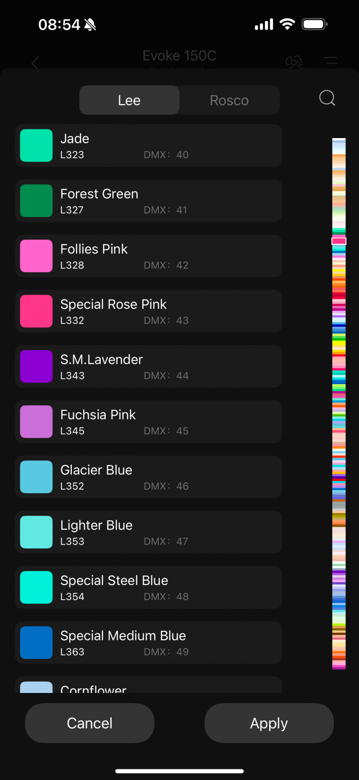The image size is (359, 780).
Task: Pick the S.M.Lavender purple swatch
Action: [x=36, y=366]
